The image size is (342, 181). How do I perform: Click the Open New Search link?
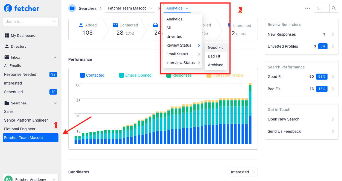coord(284,119)
